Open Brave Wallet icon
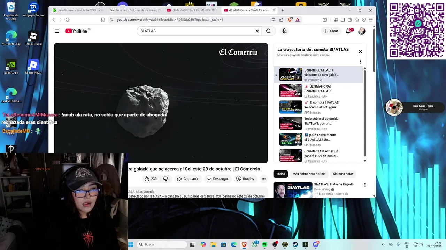The image size is (446, 250). tap(350, 20)
